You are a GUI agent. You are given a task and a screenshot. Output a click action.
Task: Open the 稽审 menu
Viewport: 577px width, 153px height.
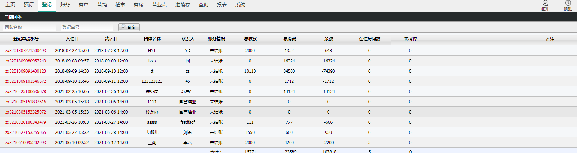120,5
